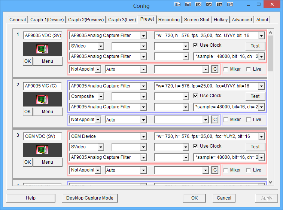Click the C button in preset 3 row
This screenshot has height=210, width=283.
215,170
